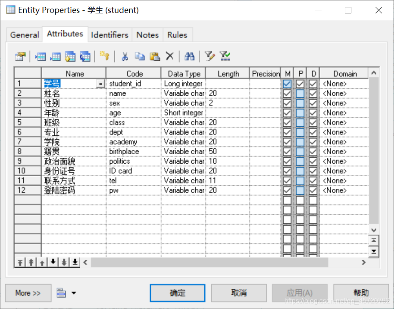Expand options with the More button
This screenshot has height=309, width=394.
point(28,293)
